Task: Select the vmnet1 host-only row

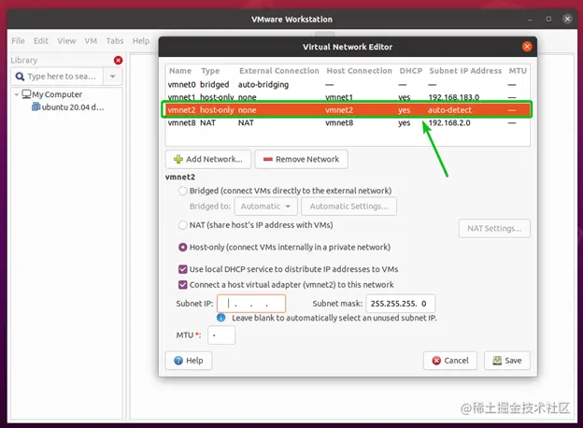Action: (x=348, y=97)
